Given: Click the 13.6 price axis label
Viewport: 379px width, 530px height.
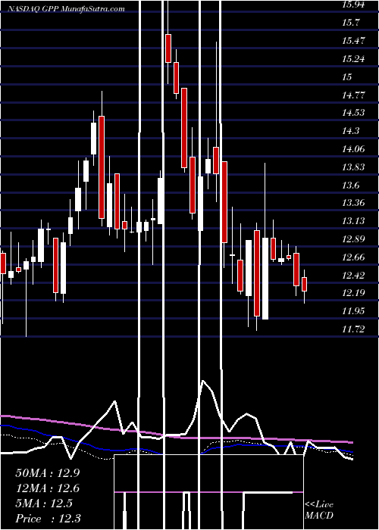Looking at the screenshot, I should [x=350, y=185].
